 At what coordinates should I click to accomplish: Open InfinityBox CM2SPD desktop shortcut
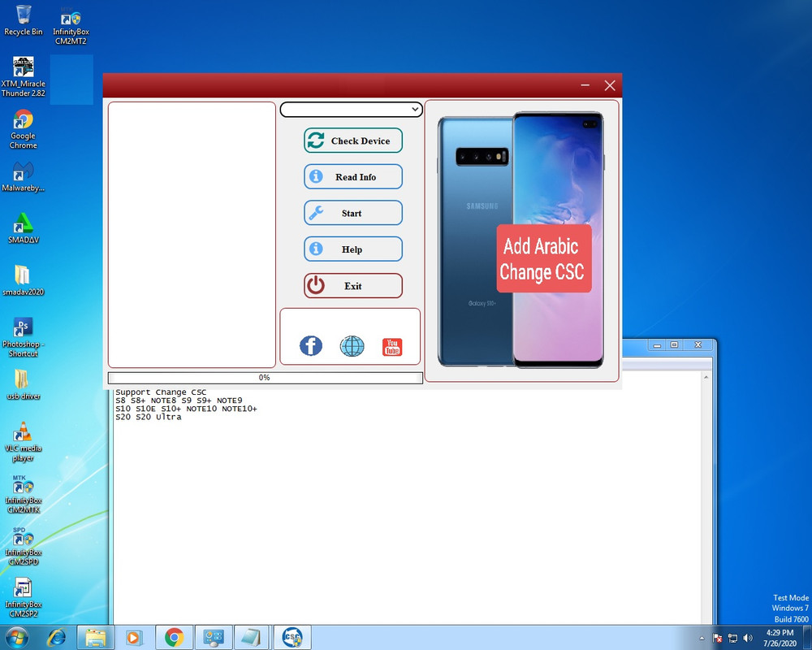[x=23, y=546]
